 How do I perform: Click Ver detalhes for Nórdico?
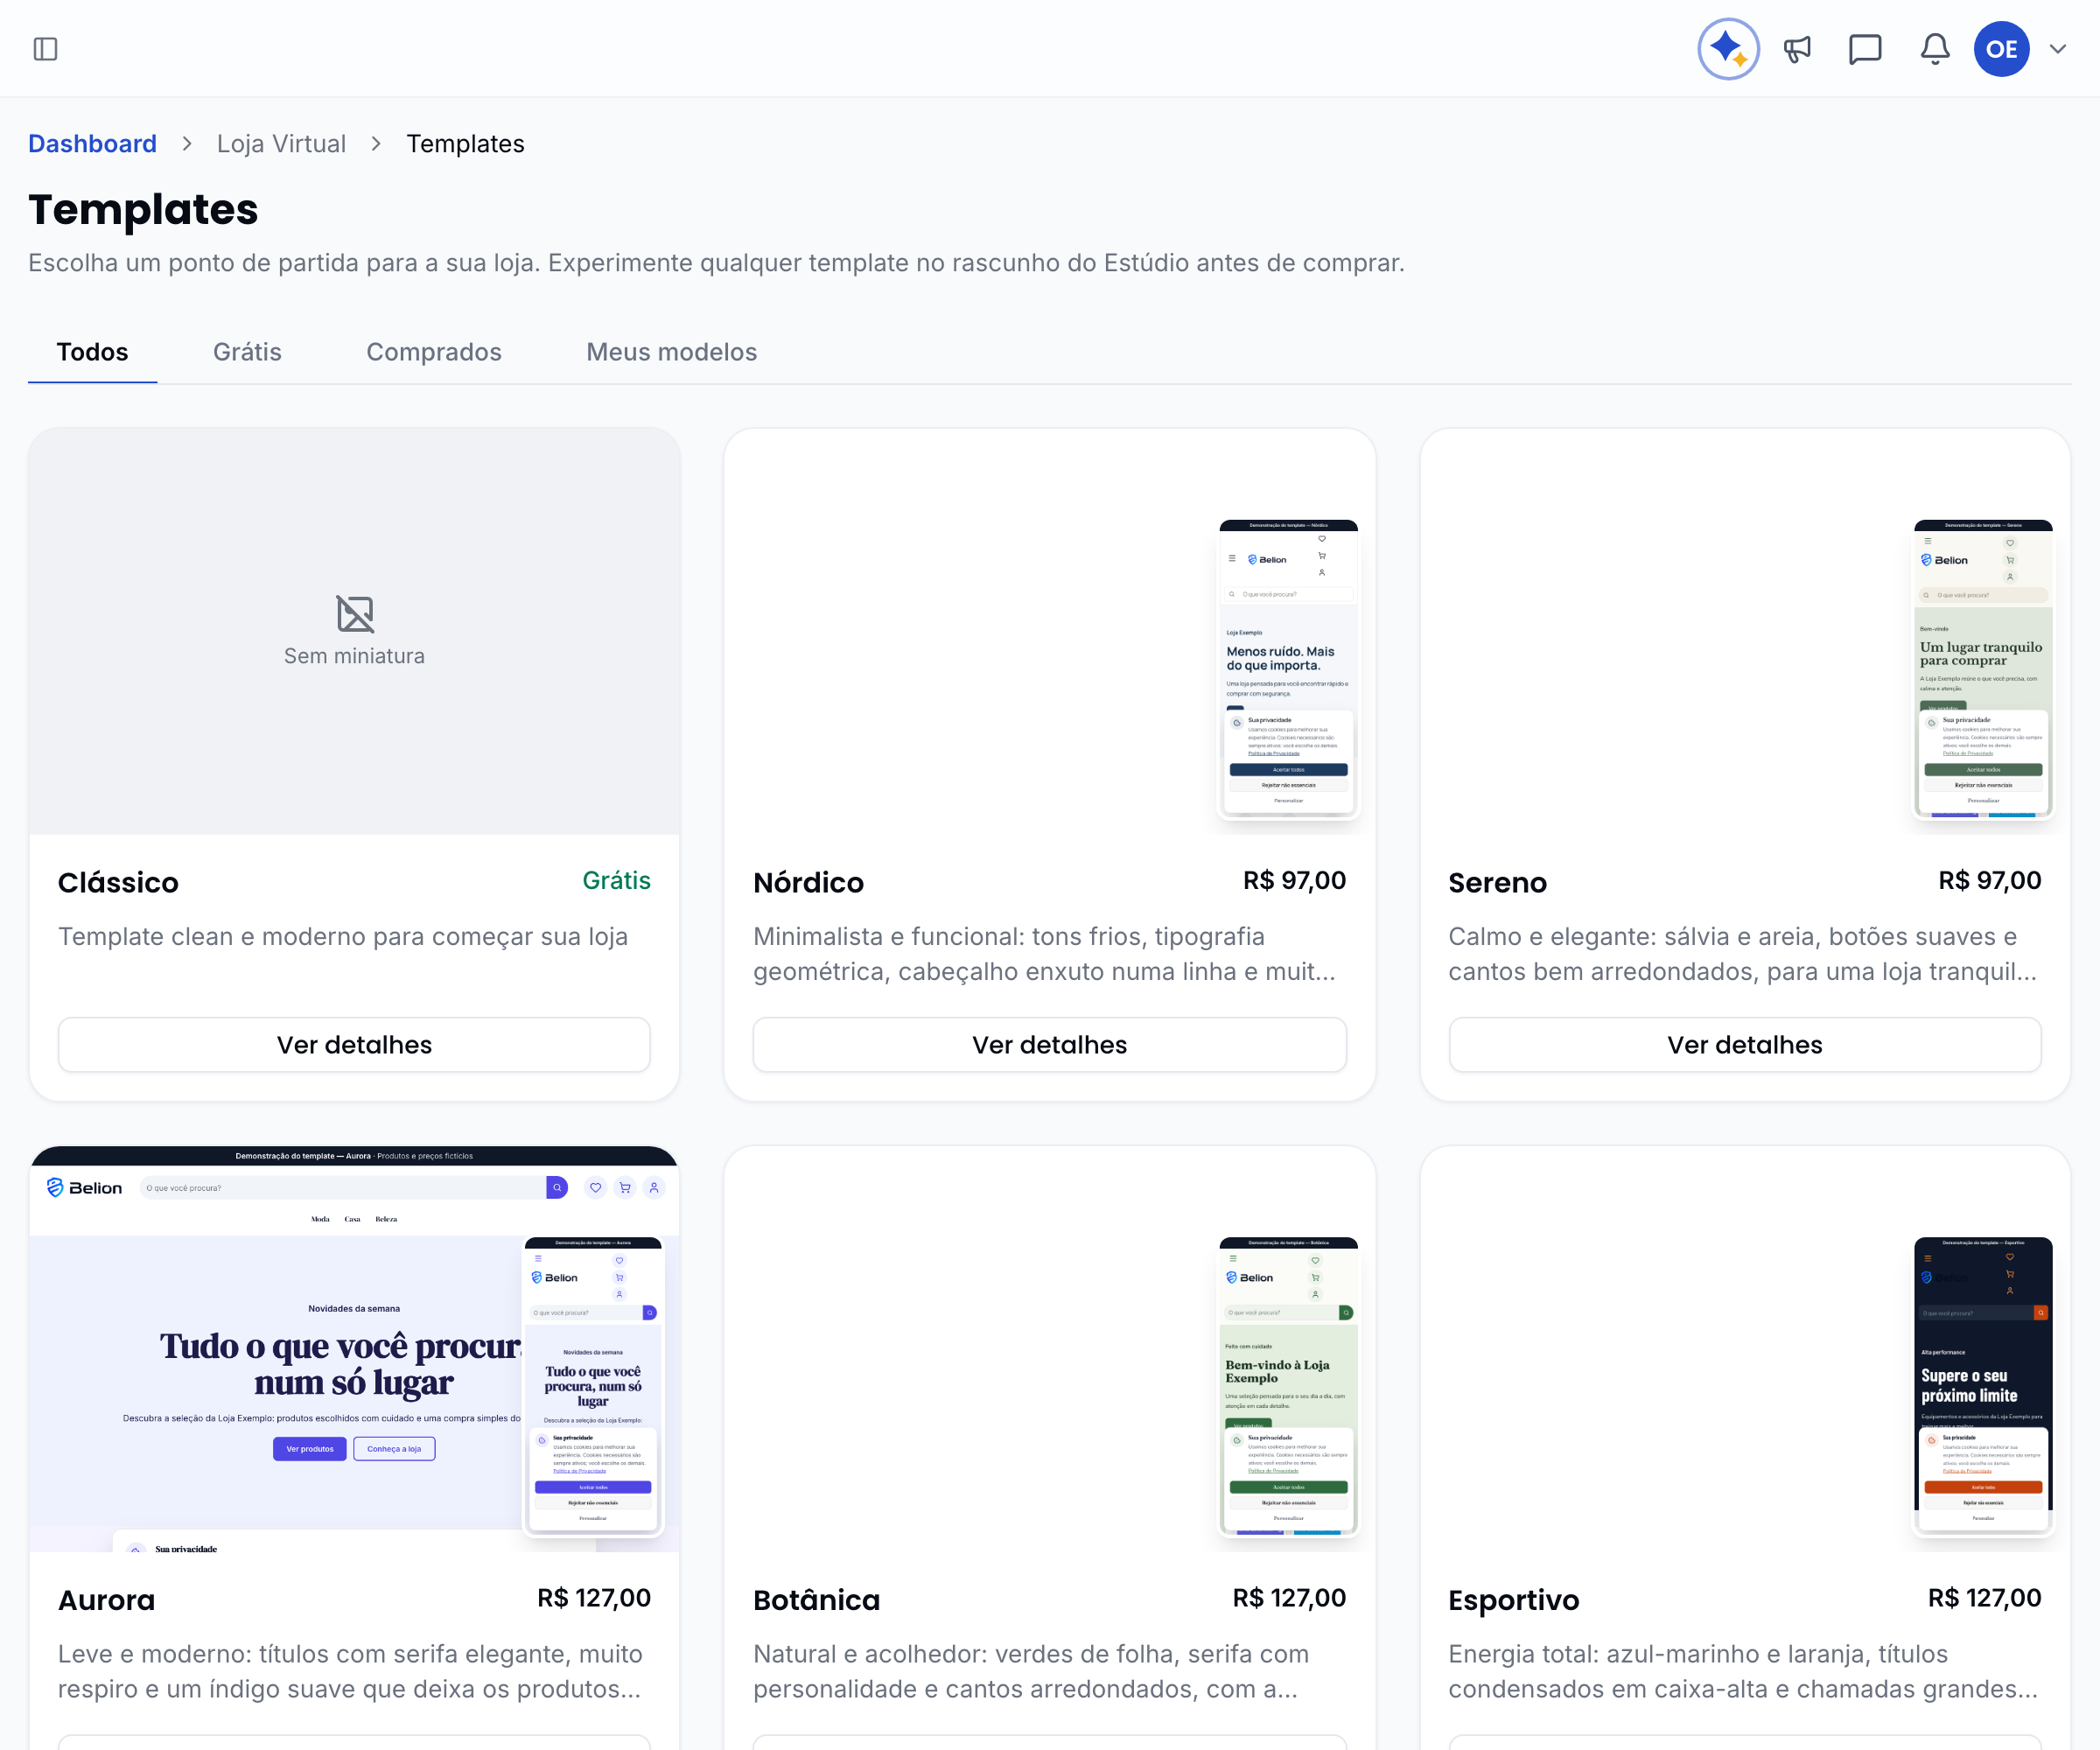1049,1045
